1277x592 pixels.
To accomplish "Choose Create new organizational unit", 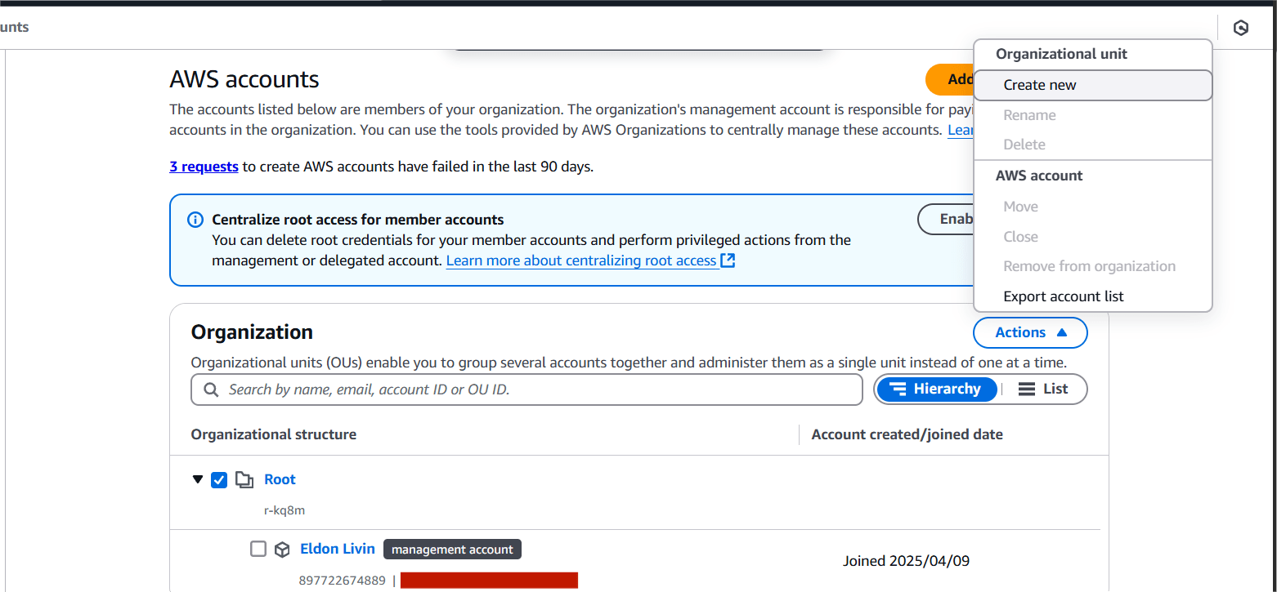I will click(1040, 85).
